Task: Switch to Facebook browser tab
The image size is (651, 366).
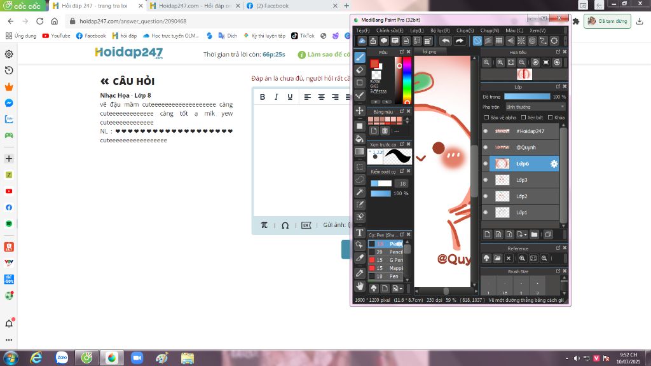Action: click(x=292, y=6)
